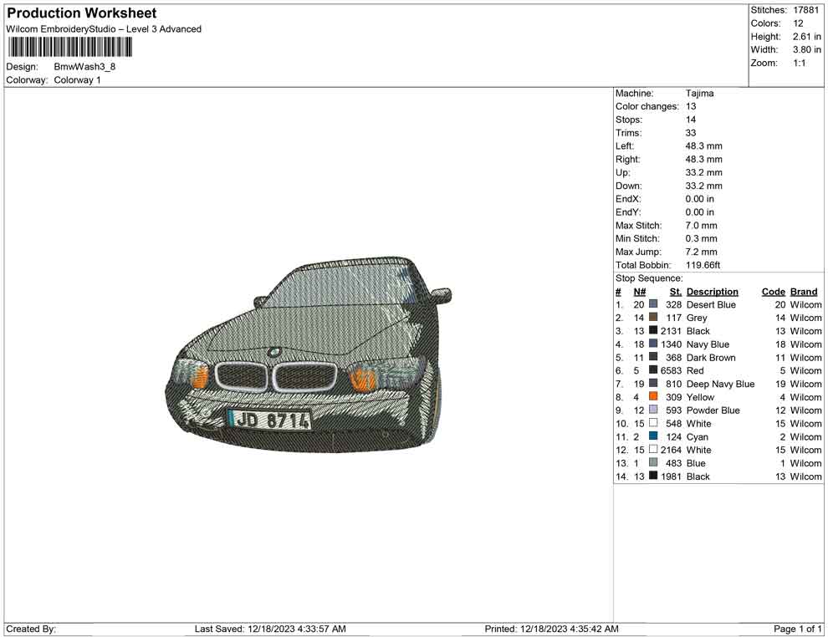This screenshot has height=637, width=828.
Task: Click the Black swatch in stop 14
Action: [653, 476]
